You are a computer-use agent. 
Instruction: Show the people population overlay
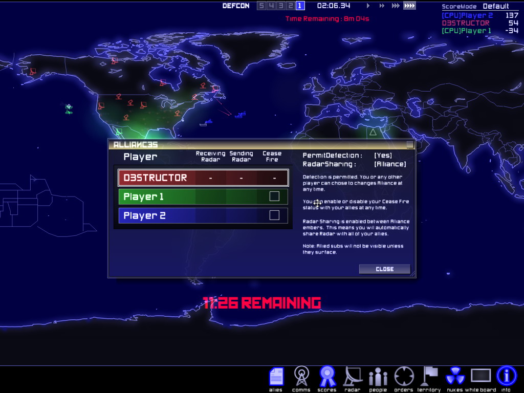coord(378,377)
